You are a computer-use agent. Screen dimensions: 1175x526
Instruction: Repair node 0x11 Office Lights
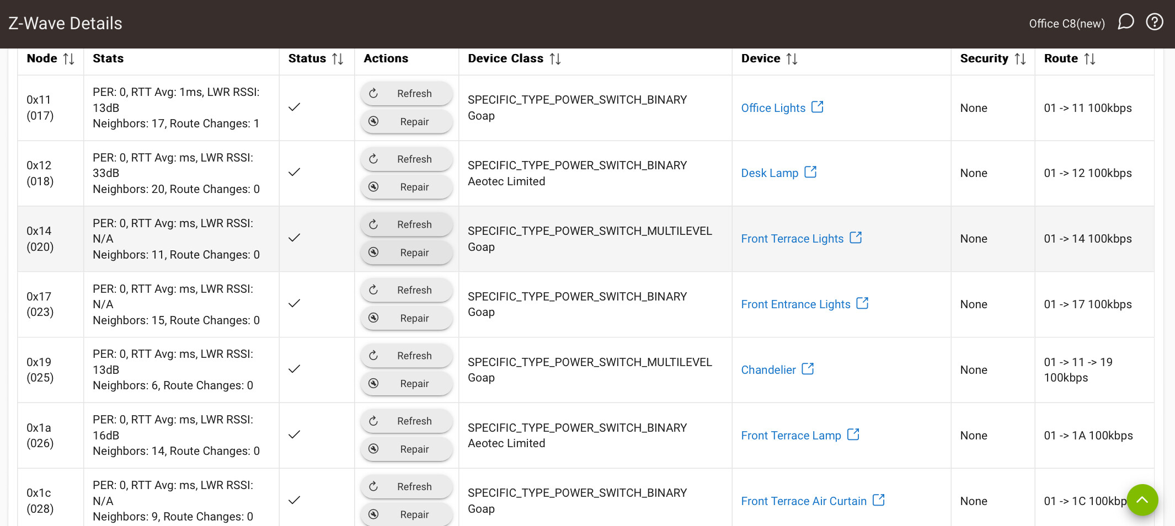407,121
